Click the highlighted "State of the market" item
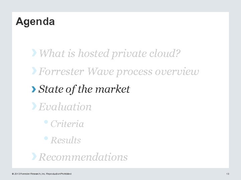Screen dimensions: 241x180 pyautogui.click(x=84, y=89)
